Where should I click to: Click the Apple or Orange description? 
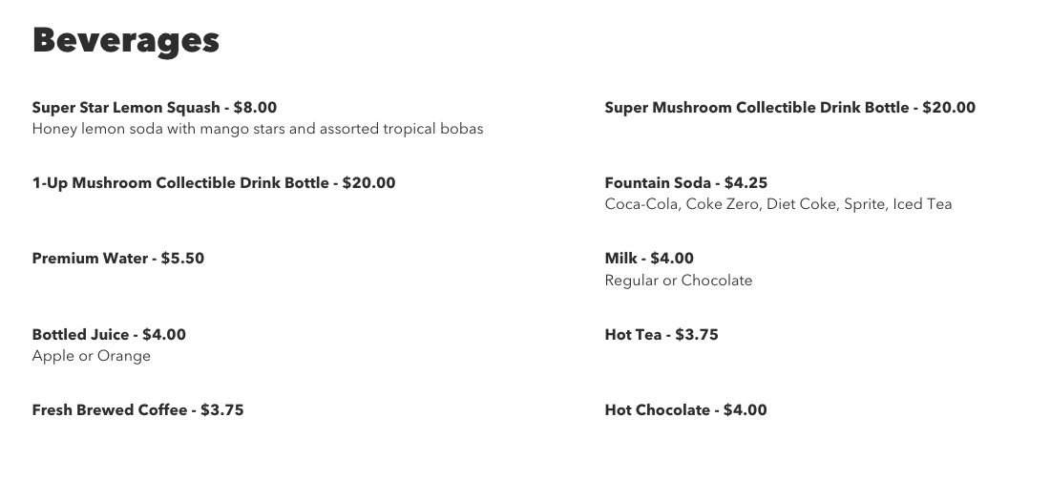(x=92, y=356)
